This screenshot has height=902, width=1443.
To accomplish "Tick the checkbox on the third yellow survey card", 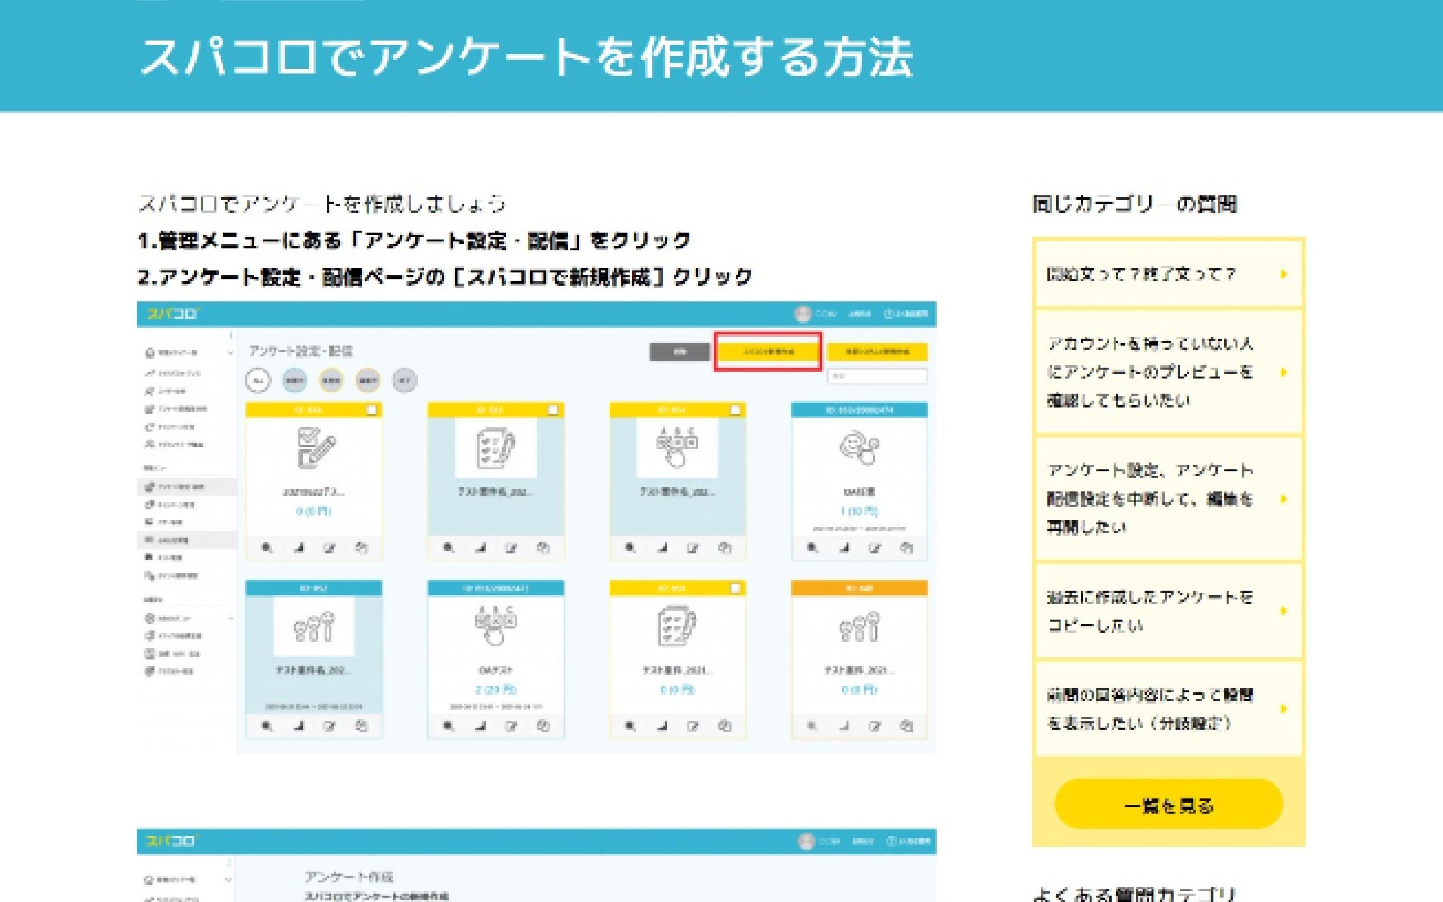I will point(735,410).
